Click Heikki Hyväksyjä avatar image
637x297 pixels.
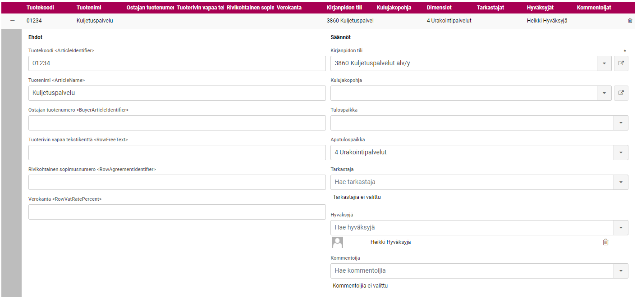(337, 242)
